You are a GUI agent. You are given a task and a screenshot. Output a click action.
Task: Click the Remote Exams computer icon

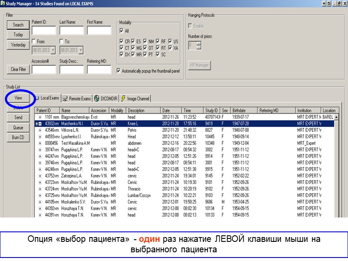click(65, 99)
